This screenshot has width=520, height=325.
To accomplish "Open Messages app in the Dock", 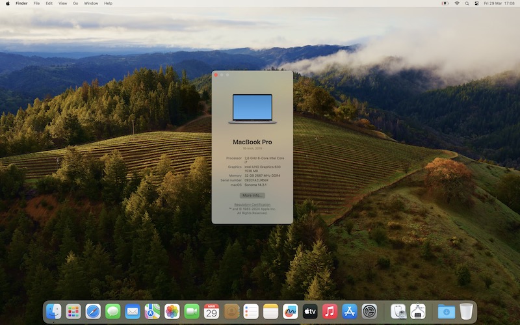I will (113, 311).
